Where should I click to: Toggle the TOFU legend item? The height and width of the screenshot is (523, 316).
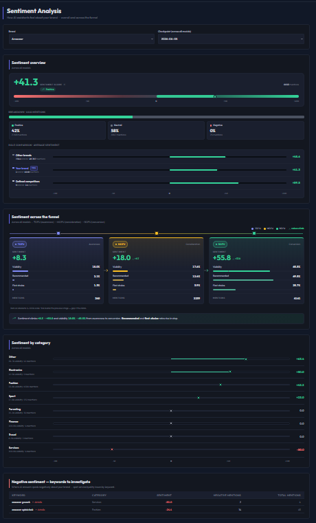pos(256,228)
